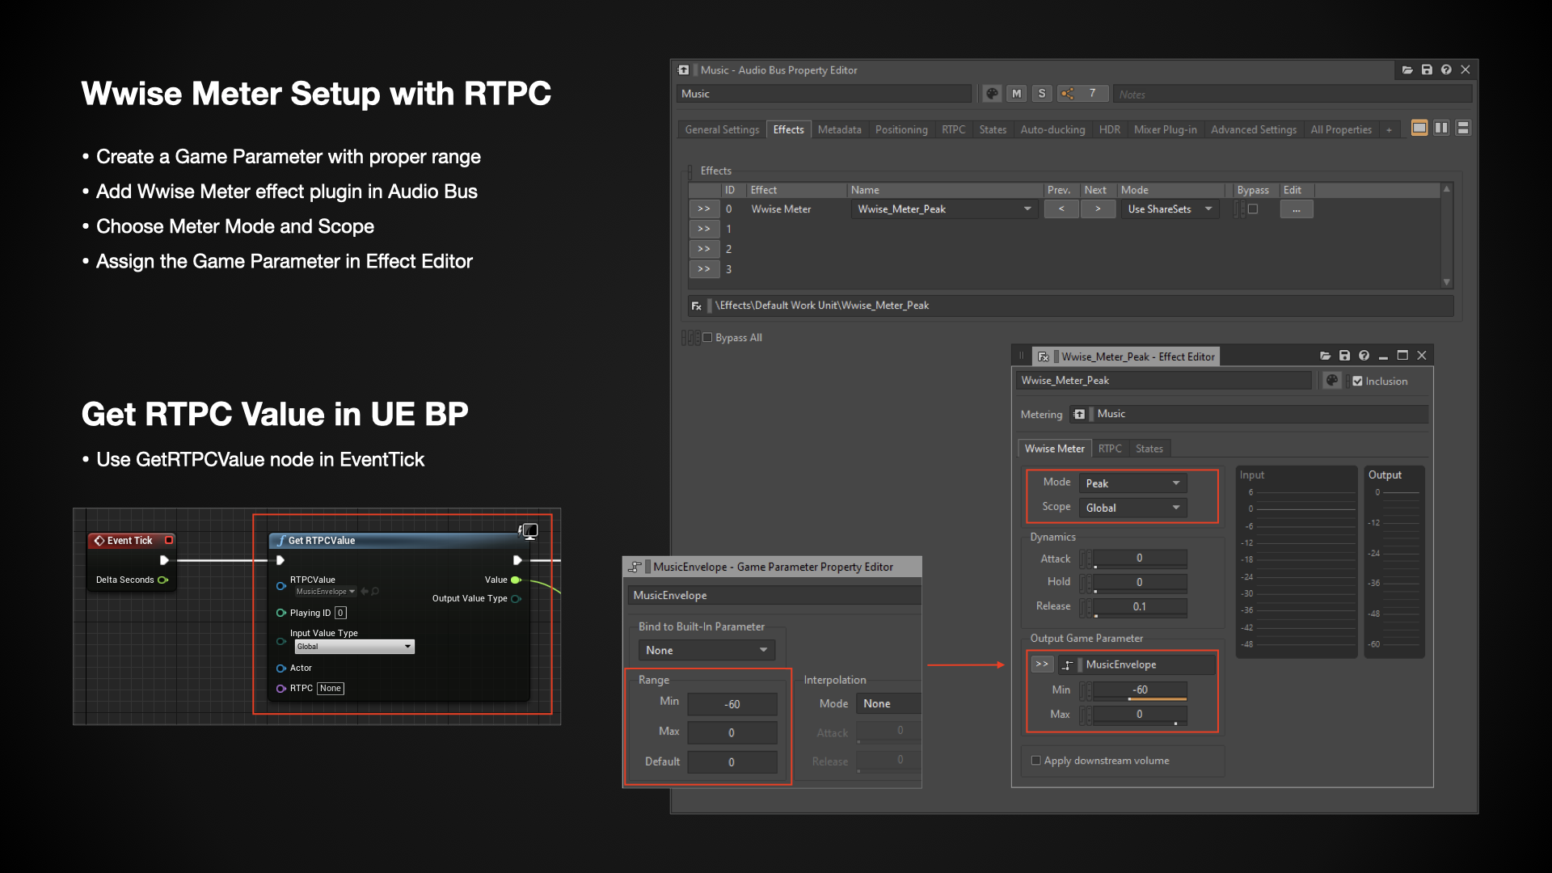This screenshot has height=873, width=1552.
Task: Enable the Inclusion checkbox in Effect Editor
Action: 1355,379
